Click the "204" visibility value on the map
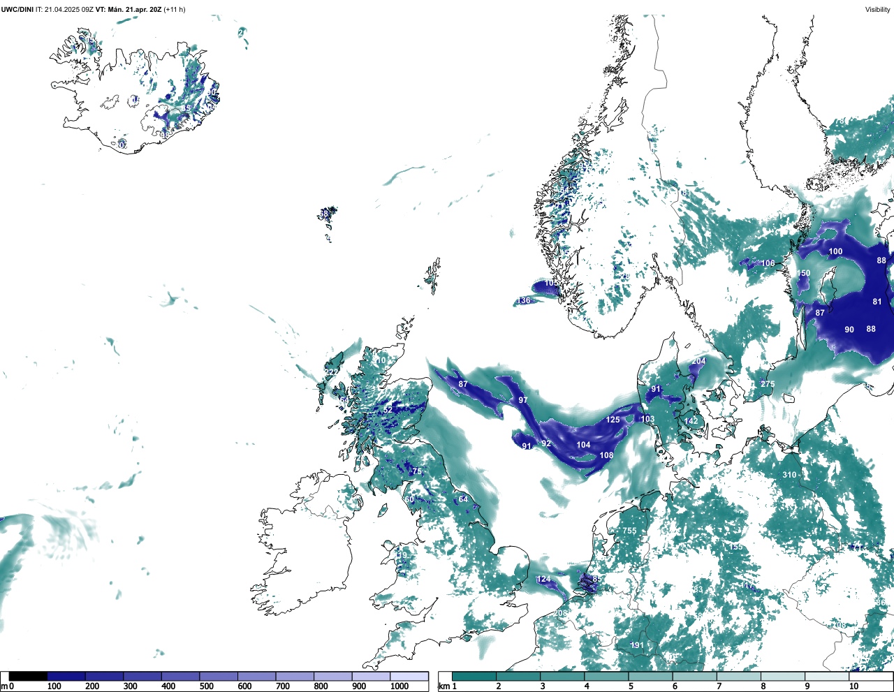894x692 pixels. coord(699,361)
